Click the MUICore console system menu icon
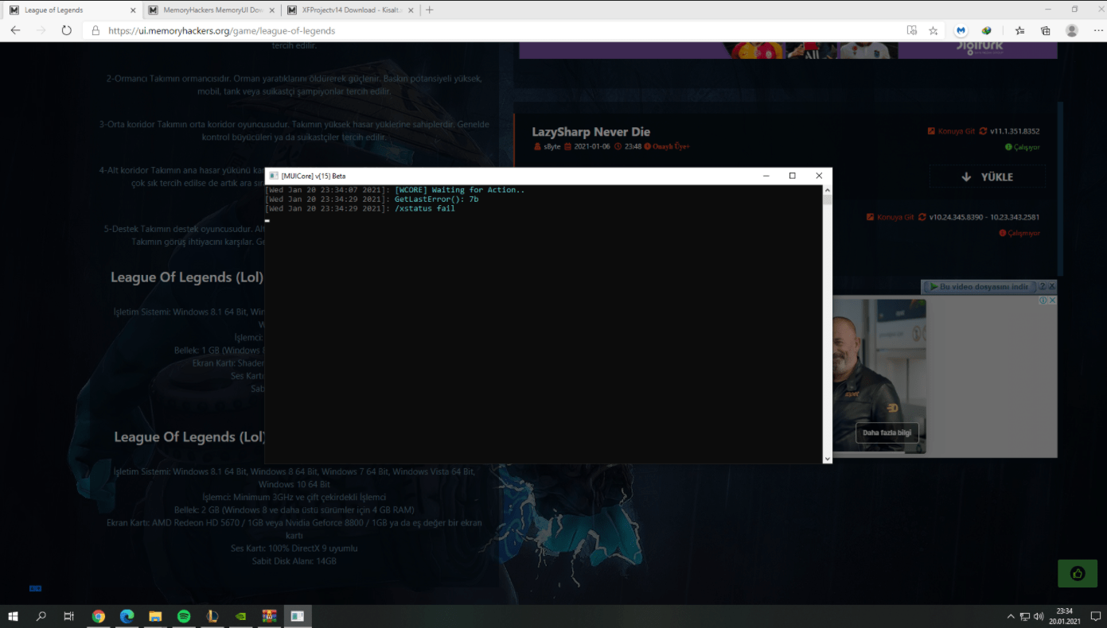 click(273, 176)
